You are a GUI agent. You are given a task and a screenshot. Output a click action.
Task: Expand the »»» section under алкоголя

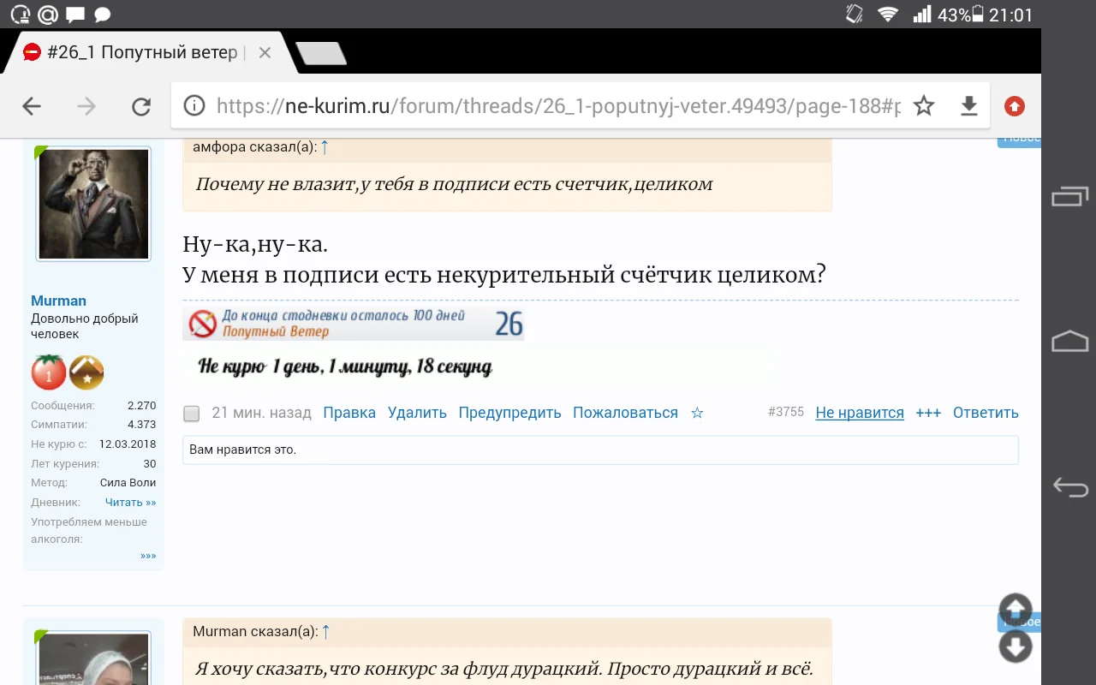click(x=148, y=555)
